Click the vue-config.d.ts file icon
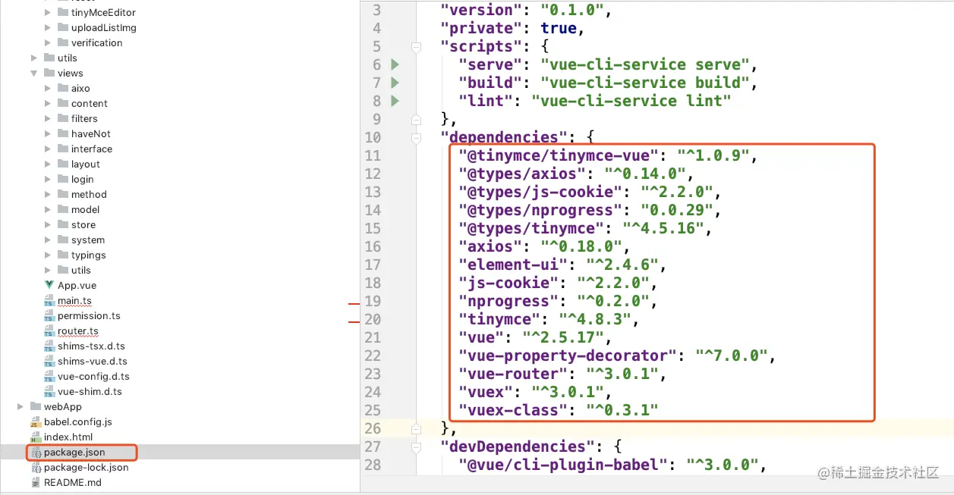The height and width of the screenshot is (495, 954). 50,377
